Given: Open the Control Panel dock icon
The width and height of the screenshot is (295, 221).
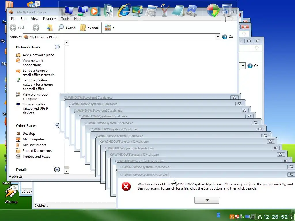Looking at the screenshot, I should [192, 11].
